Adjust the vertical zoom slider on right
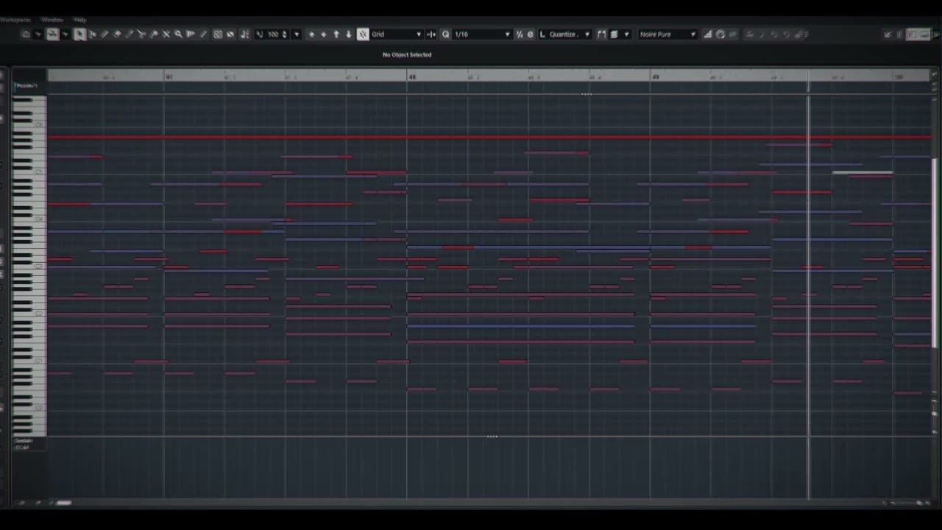This screenshot has width=942, height=530. coord(935,414)
